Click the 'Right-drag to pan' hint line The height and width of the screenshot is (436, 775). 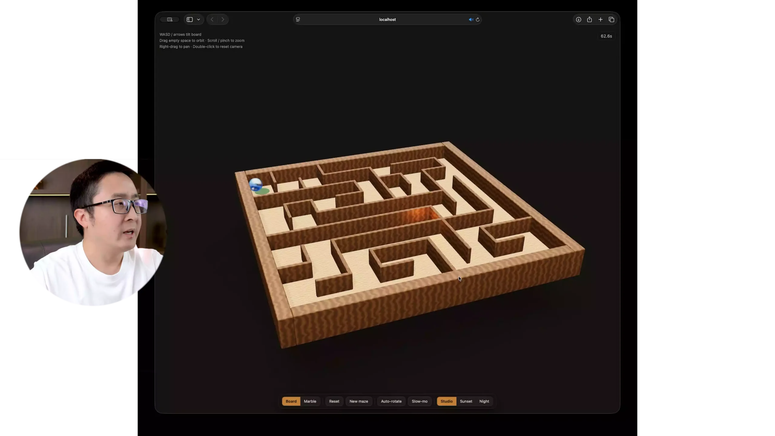pyautogui.click(x=201, y=47)
